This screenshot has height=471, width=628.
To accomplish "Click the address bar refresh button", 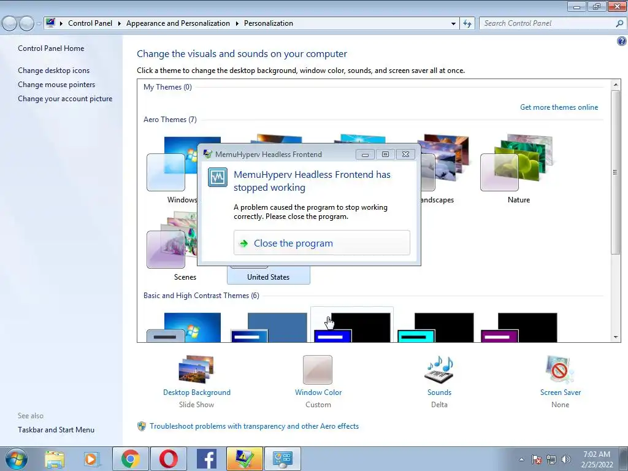I will click(467, 23).
